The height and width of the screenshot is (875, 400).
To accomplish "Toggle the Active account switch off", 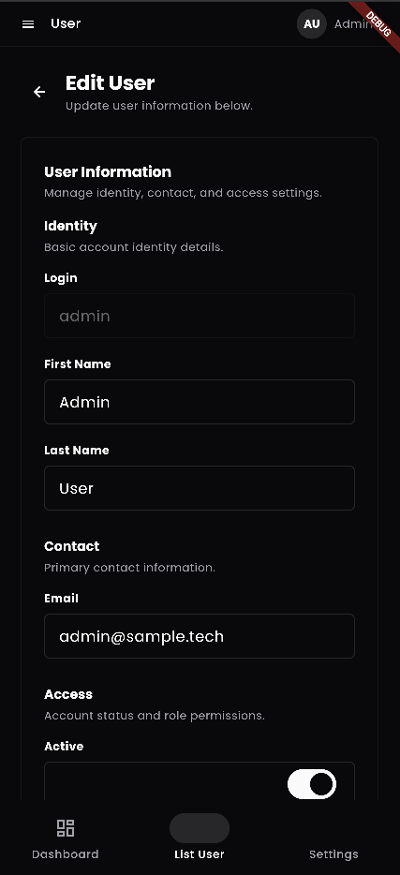I will 311,784.
